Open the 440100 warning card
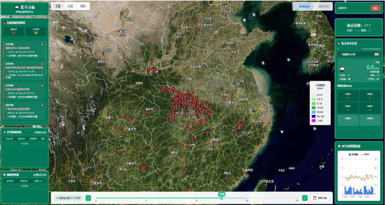 point(24,111)
